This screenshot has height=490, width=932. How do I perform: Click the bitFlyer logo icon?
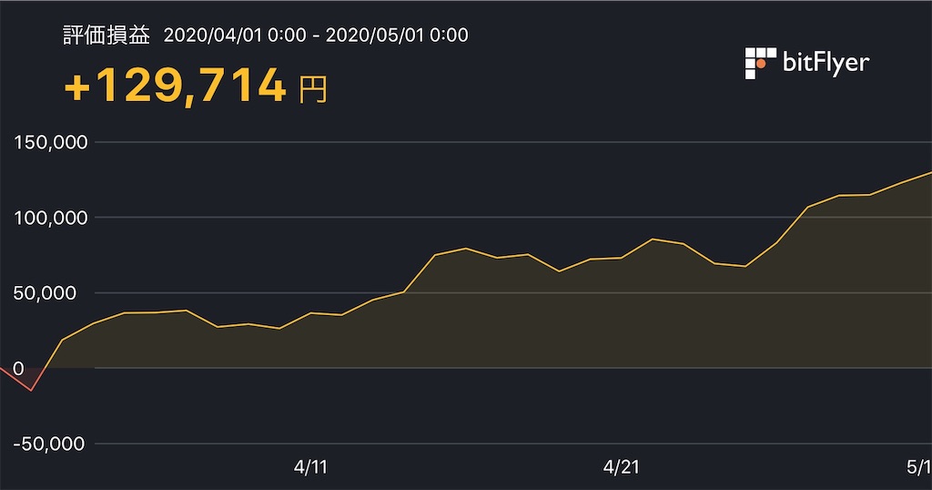click(x=760, y=63)
